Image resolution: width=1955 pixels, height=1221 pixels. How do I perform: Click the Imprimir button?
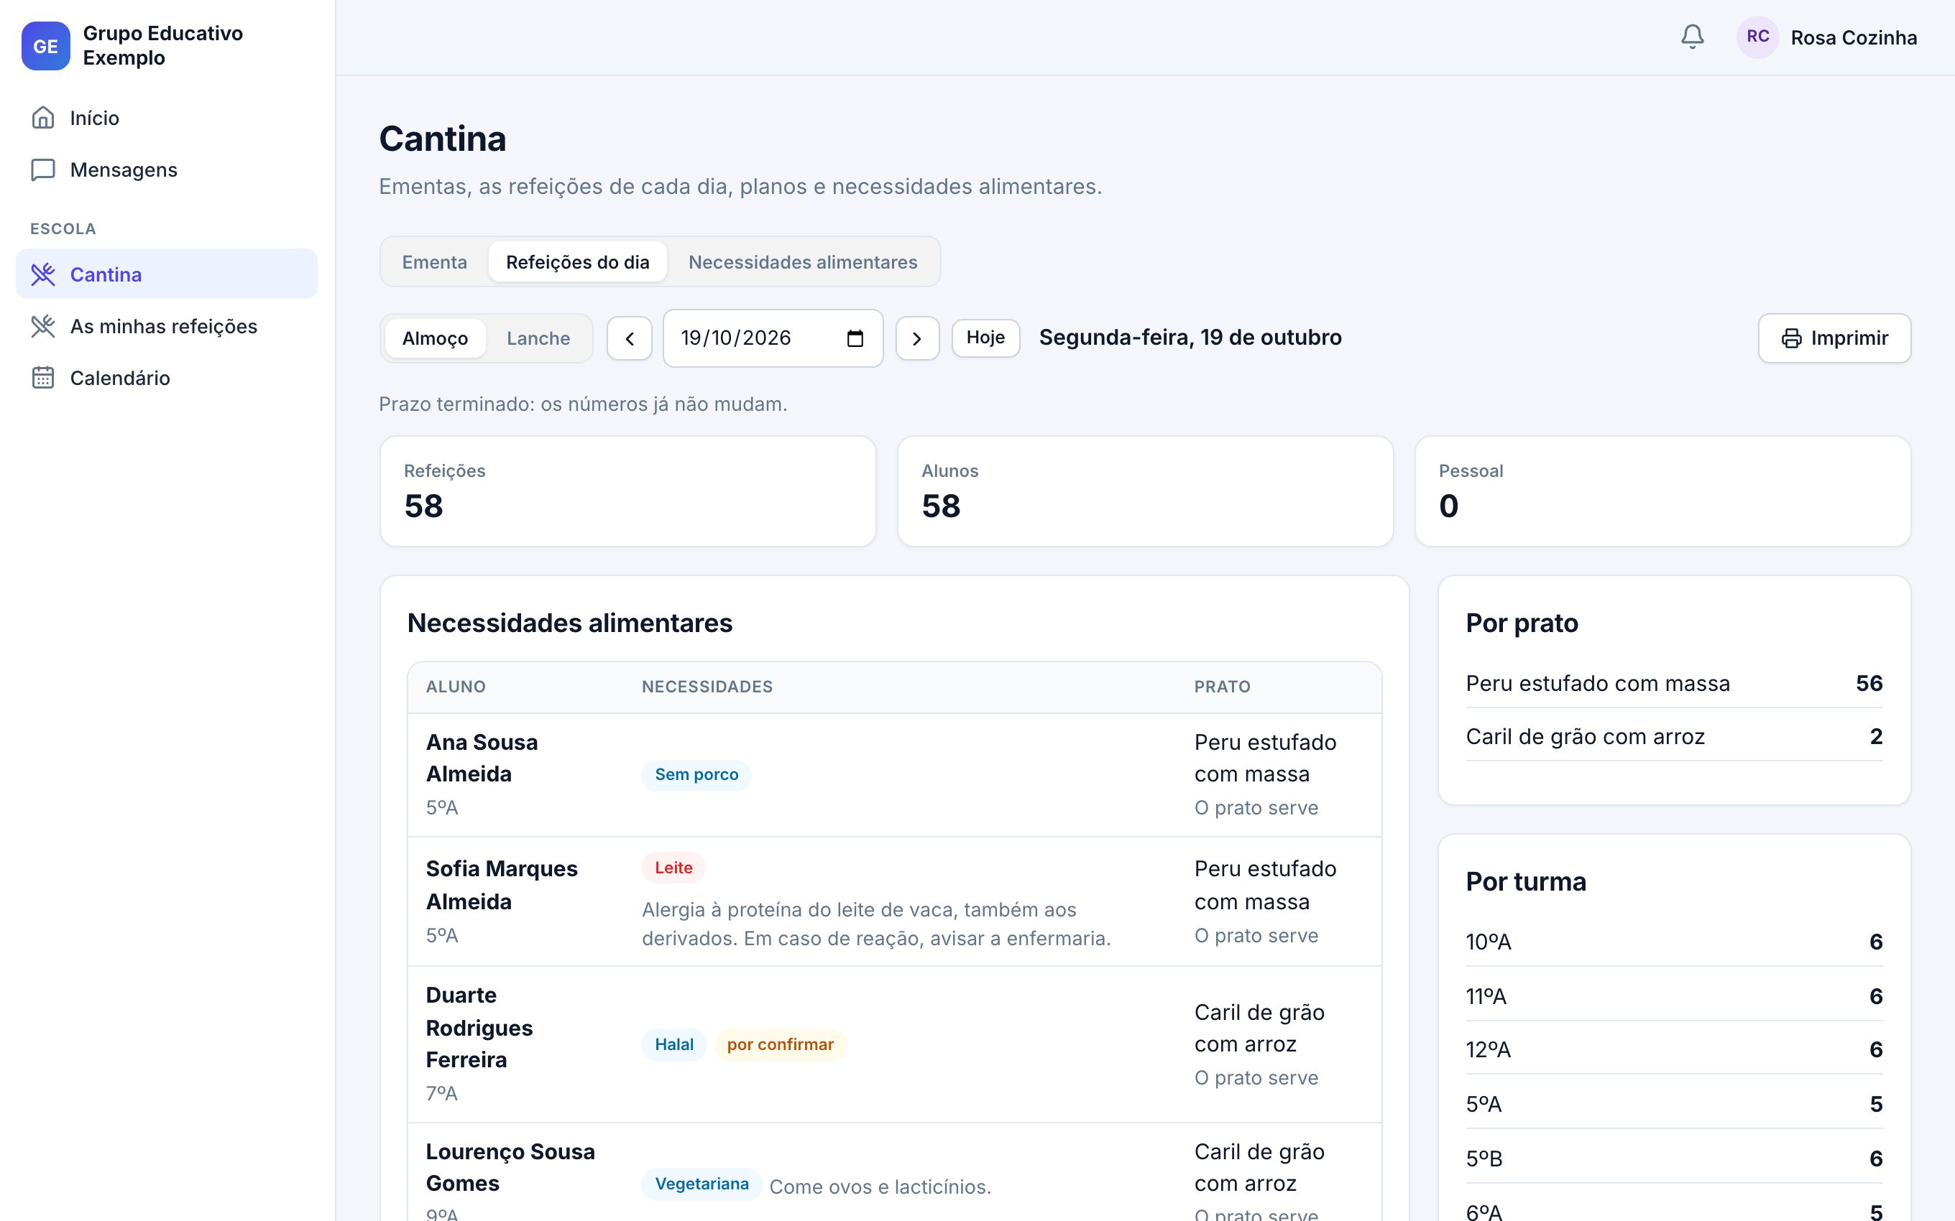tap(1834, 338)
